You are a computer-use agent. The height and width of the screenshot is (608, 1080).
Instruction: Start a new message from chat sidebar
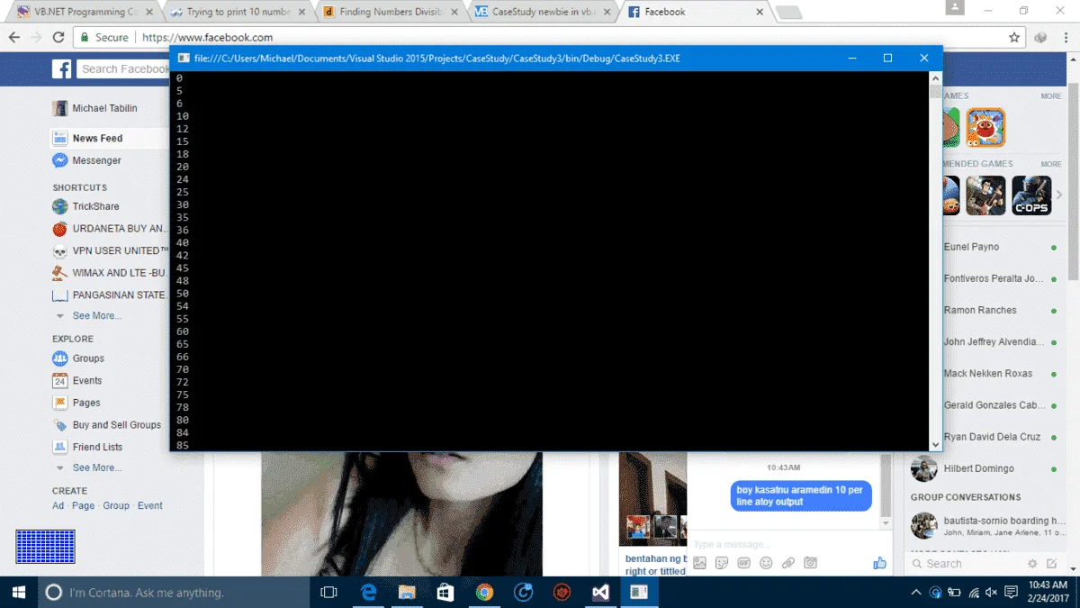pos(1052,564)
